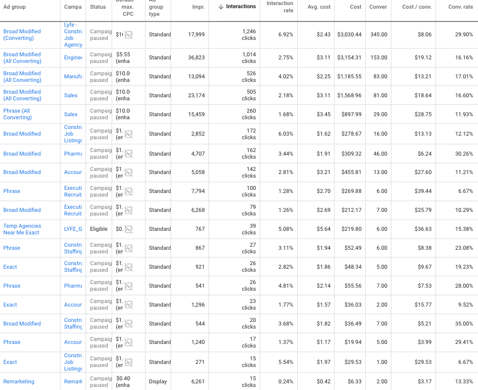
Task: Click the CPC icon in the 867 impressions row
Action: 129,248
